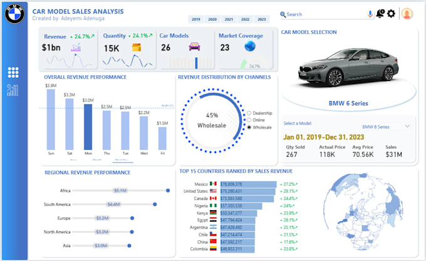Click the United States flag icon
This screenshot has height=261, width=426.
click(213, 191)
